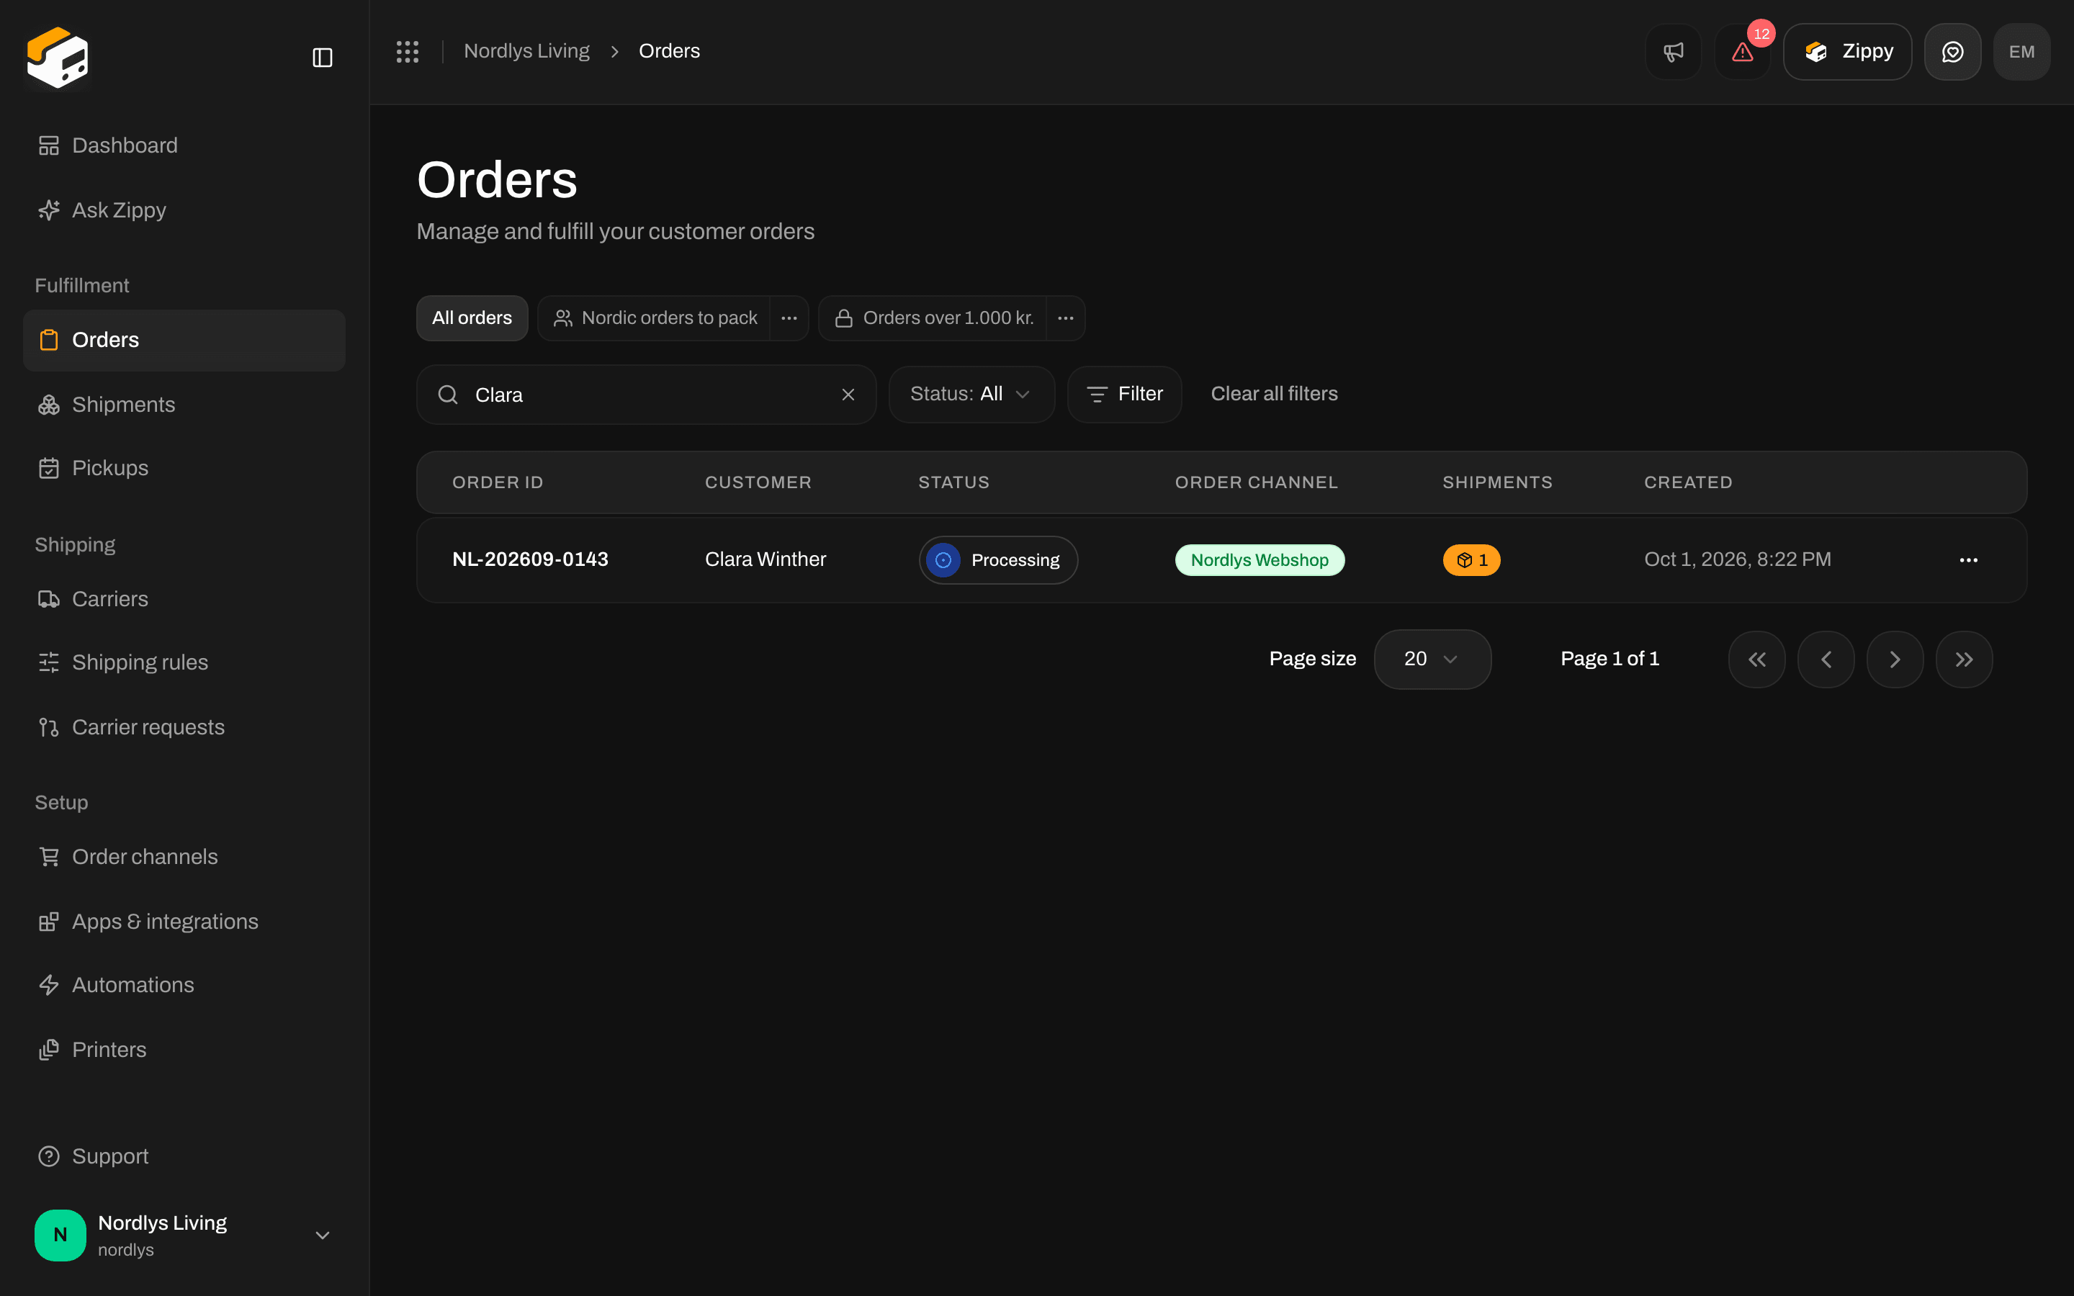Click Nordlys Living breadcrumb link
2074x1296 pixels.
click(526, 51)
